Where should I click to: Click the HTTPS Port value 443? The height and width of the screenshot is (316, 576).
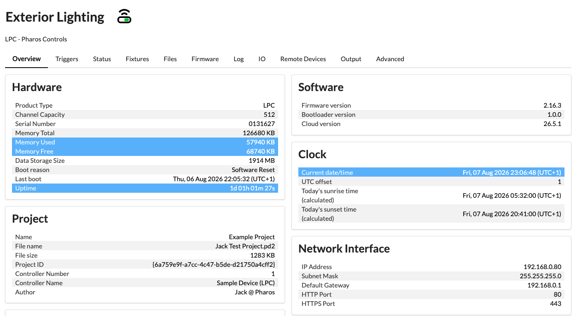[556, 304]
